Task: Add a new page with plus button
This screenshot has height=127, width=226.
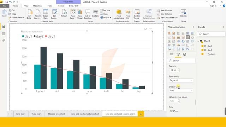Action: 141,114
